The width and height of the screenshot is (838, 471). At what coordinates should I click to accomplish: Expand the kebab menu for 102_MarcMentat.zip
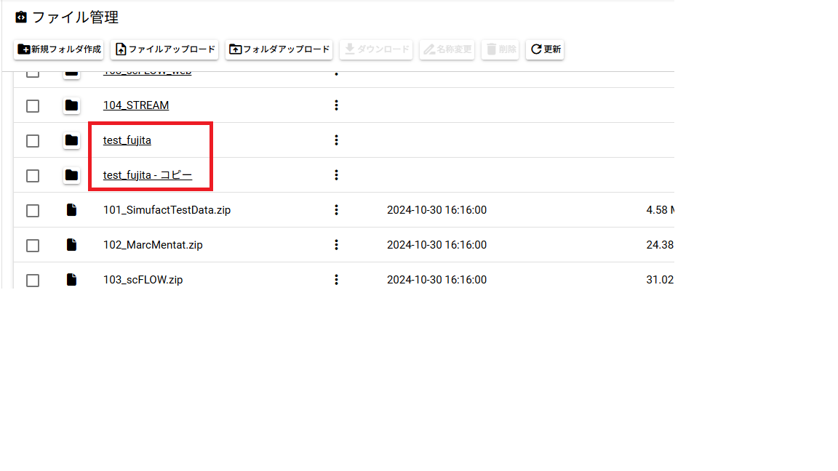(336, 245)
